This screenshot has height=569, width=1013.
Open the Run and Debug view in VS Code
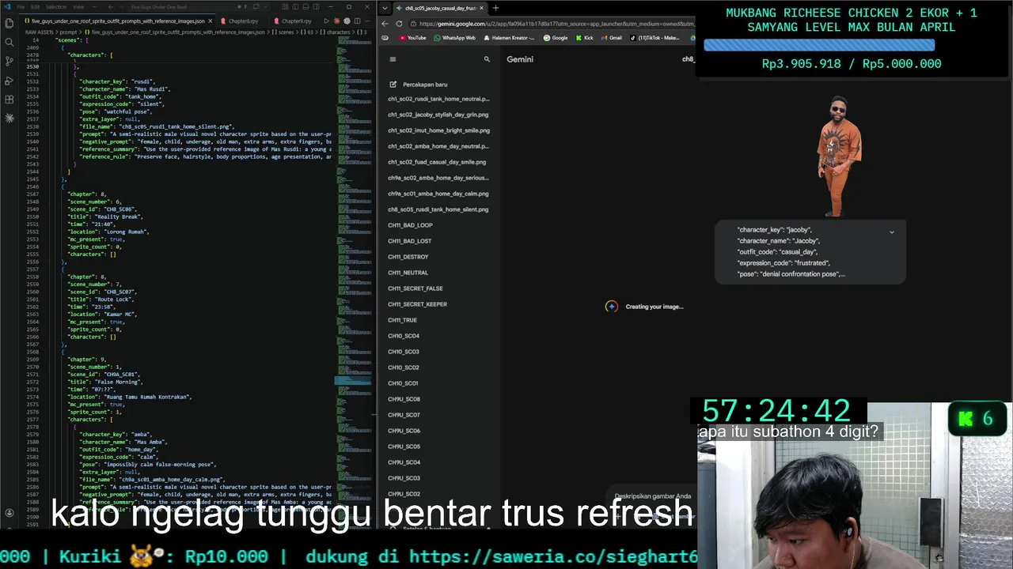tap(9, 80)
